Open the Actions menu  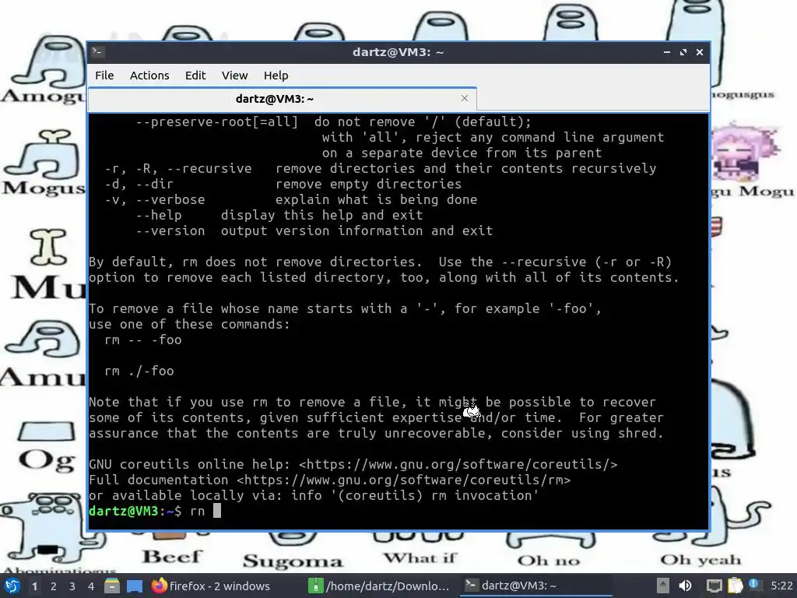point(149,76)
